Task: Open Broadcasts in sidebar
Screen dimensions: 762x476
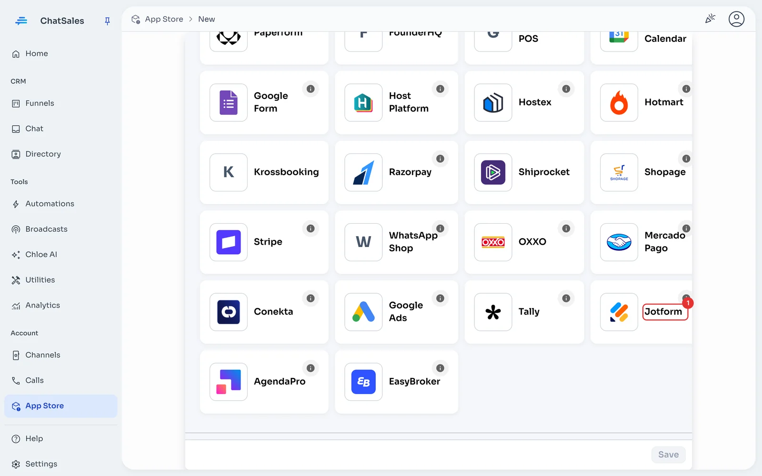Action: coord(60,229)
